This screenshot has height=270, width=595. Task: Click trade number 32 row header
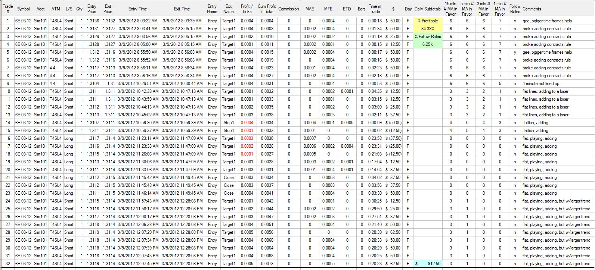pos(7,264)
